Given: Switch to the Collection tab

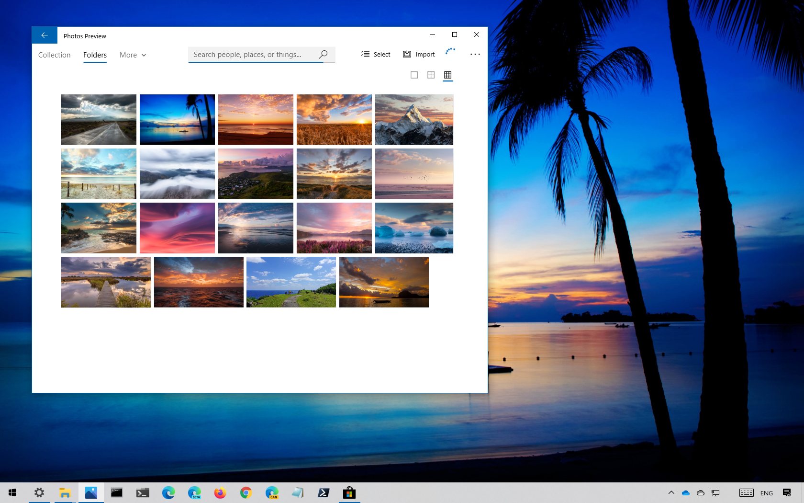Looking at the screenshot, I should click(x=54, y=55).
